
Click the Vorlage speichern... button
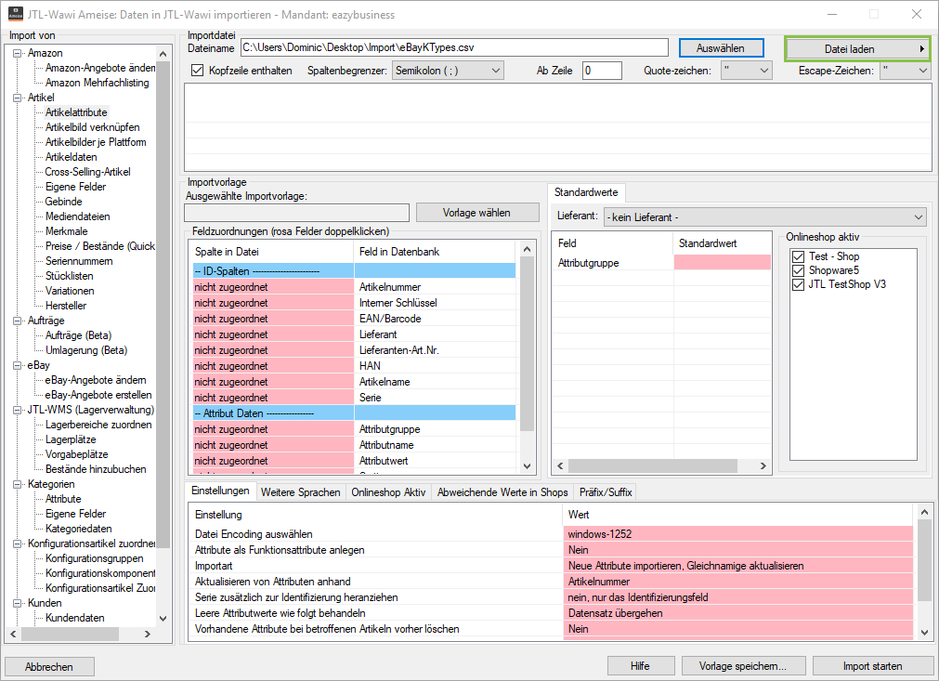(x=743, y=666)
